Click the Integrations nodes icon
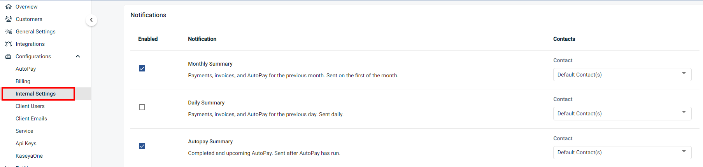This screenshot has height=167, width=703. 9,44
